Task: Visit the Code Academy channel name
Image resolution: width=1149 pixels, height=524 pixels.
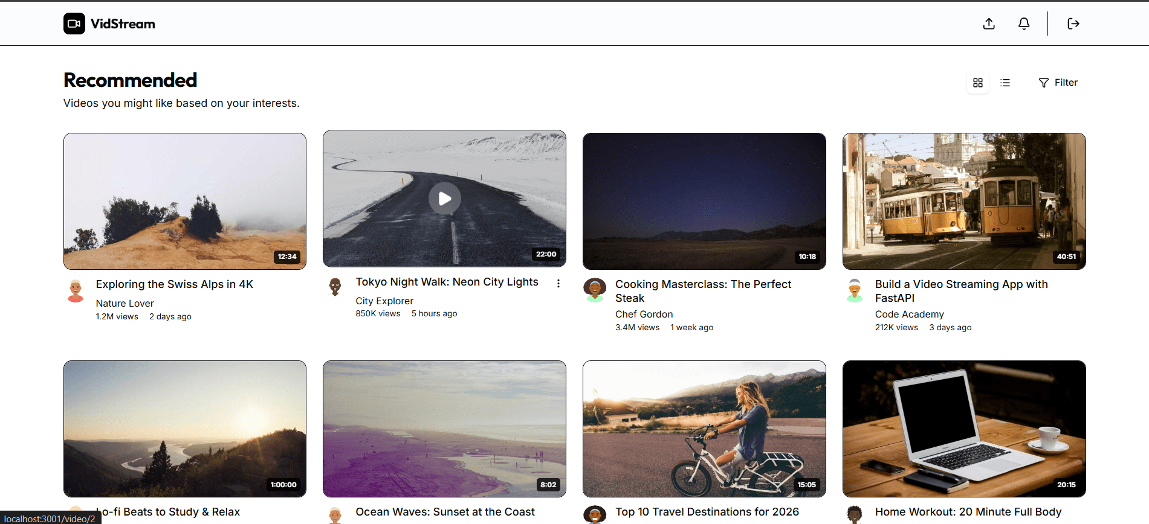Action: pos(910,314)
